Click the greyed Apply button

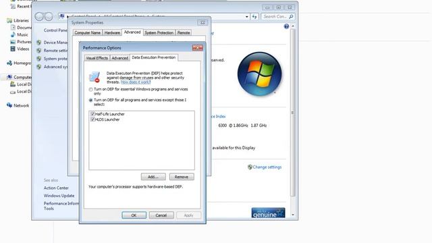(188, 215)
